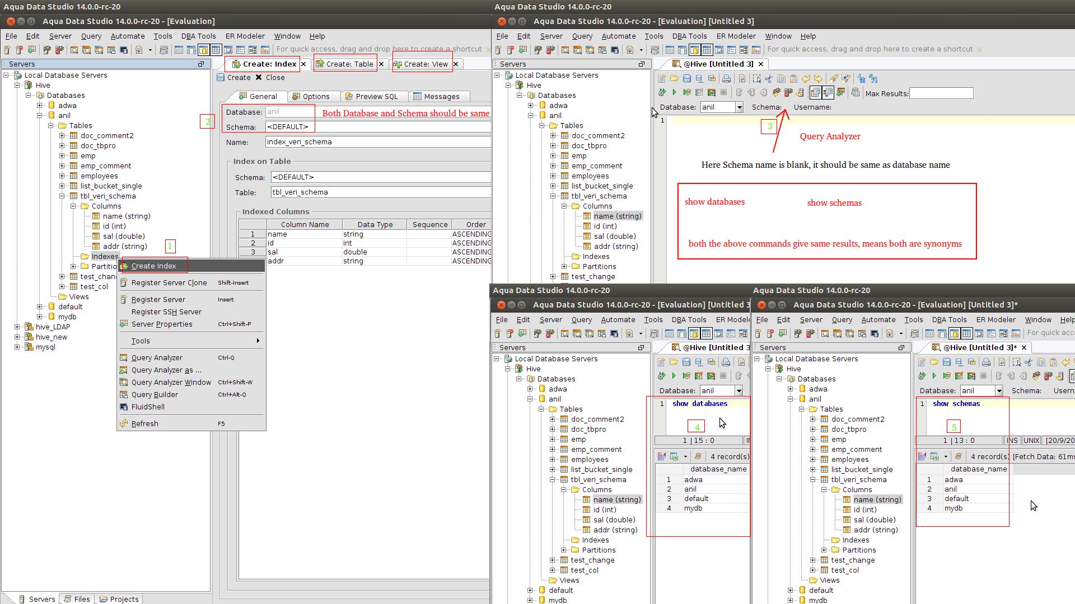Viewport: 1075px width, 604px height.
Task: Close the Create: Index tab
Action: (303, 64)
